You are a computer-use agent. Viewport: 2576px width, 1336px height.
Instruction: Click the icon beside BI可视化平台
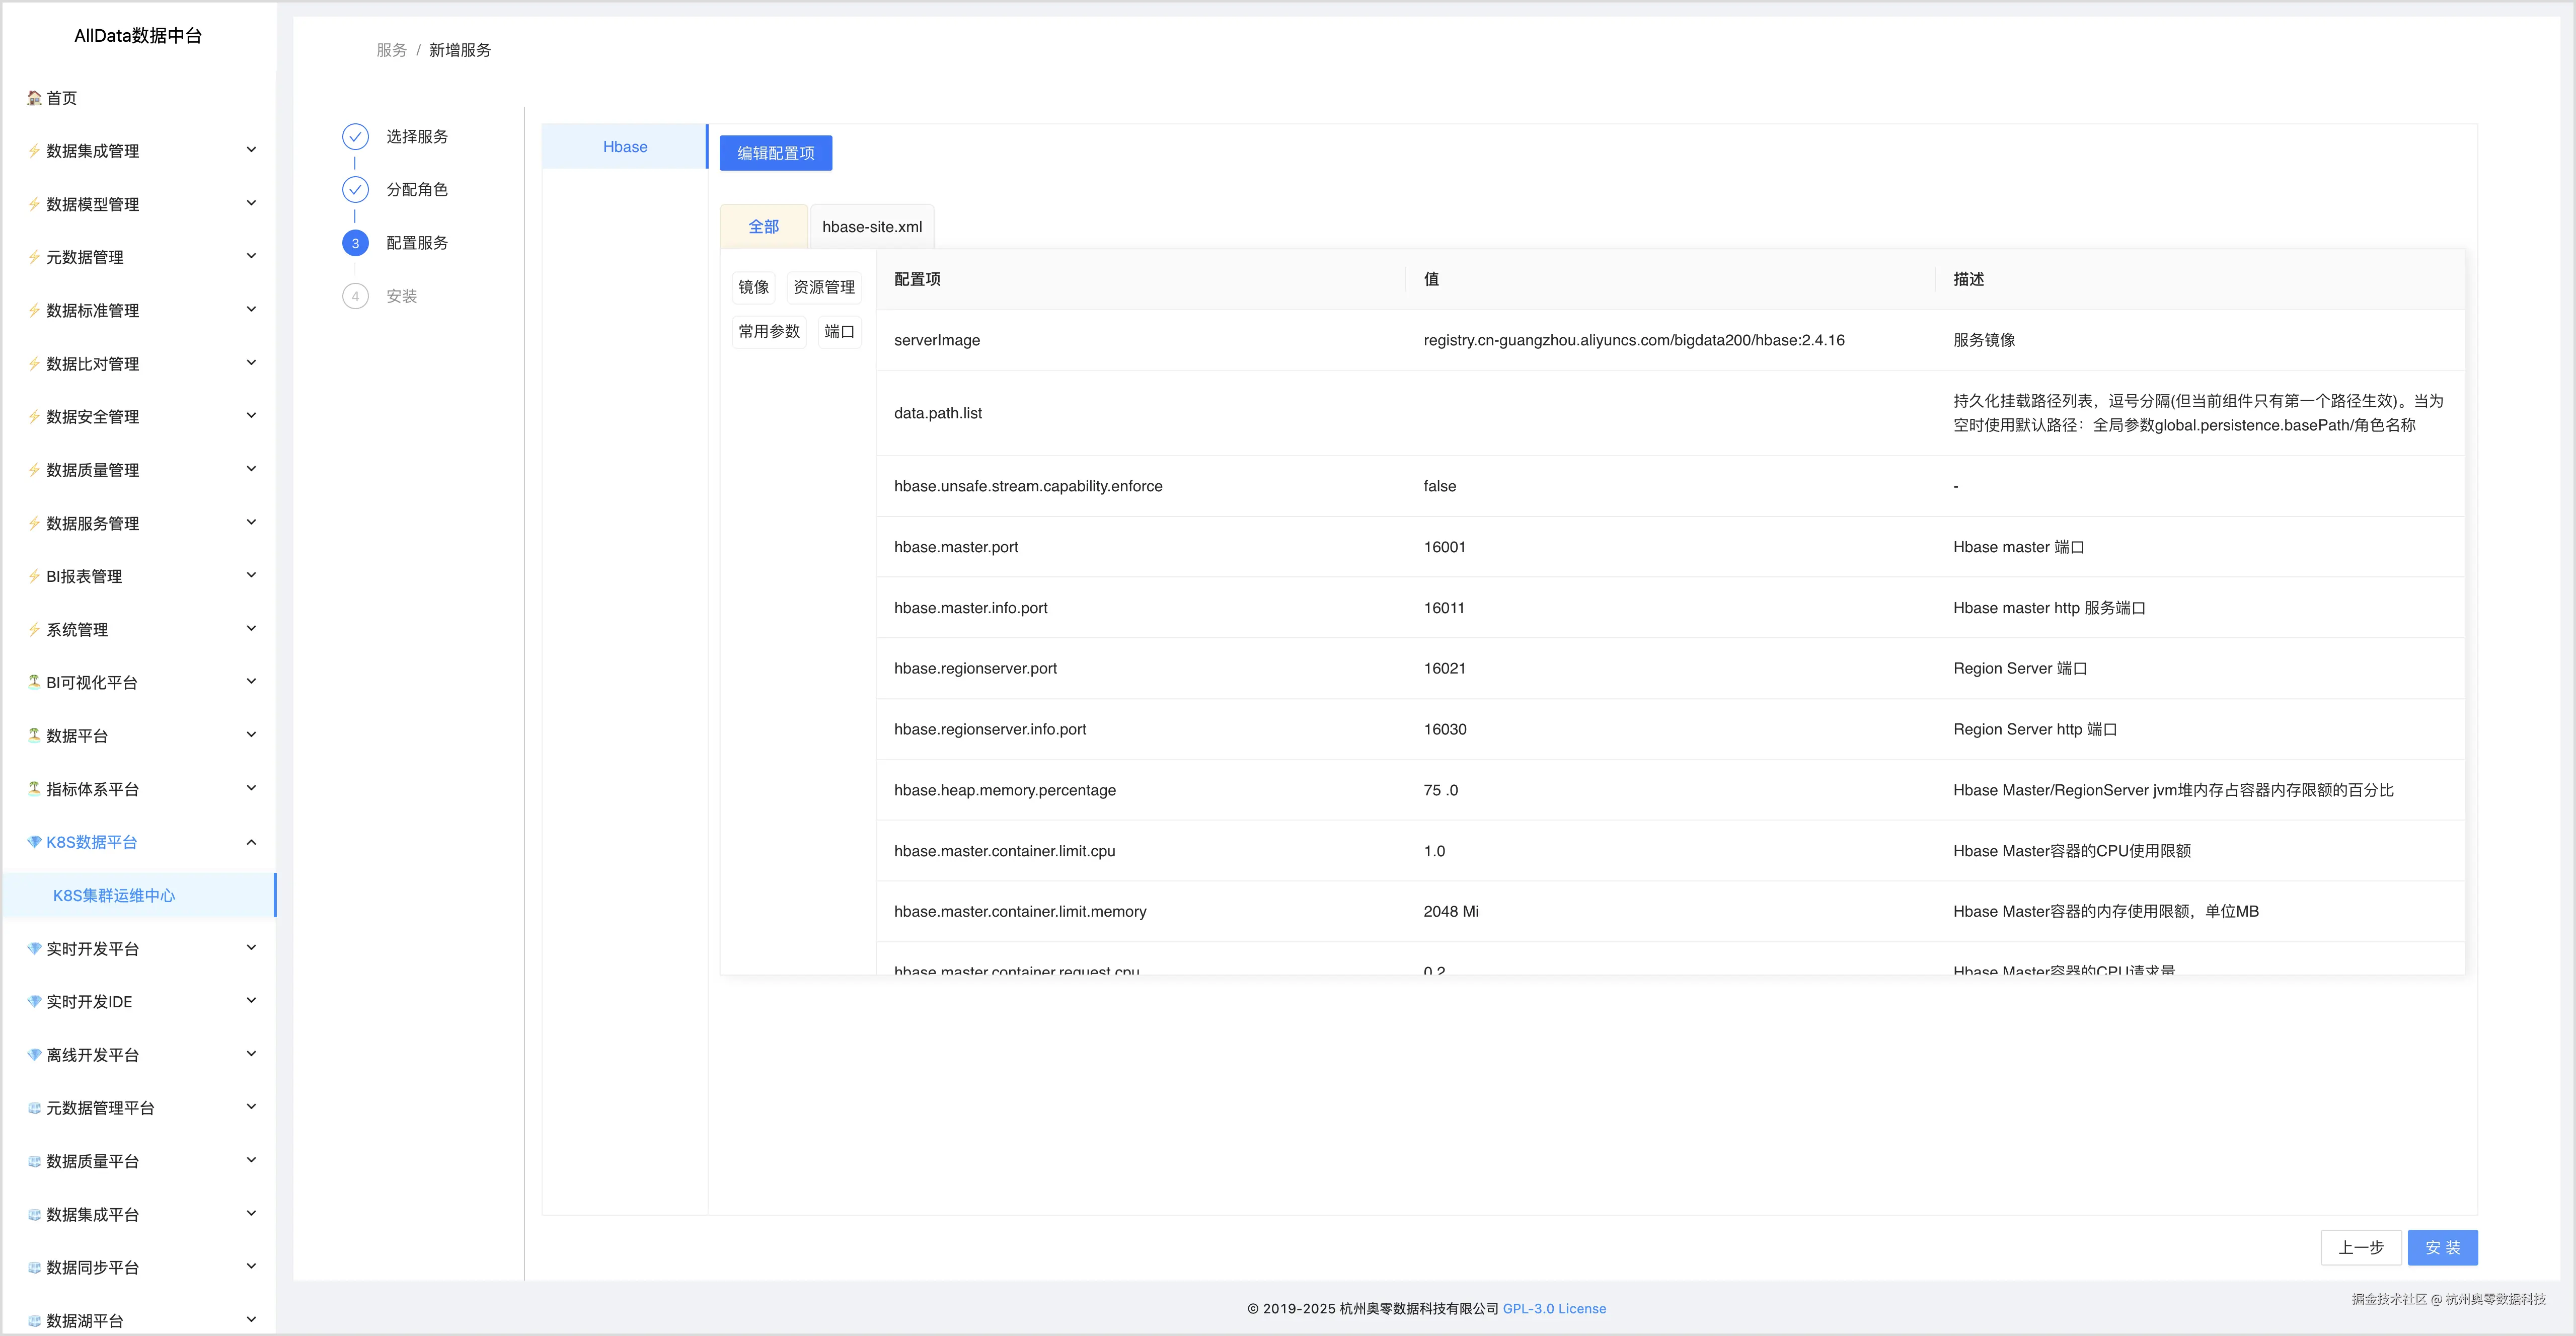pyautogui.click(x=34, y=682)
